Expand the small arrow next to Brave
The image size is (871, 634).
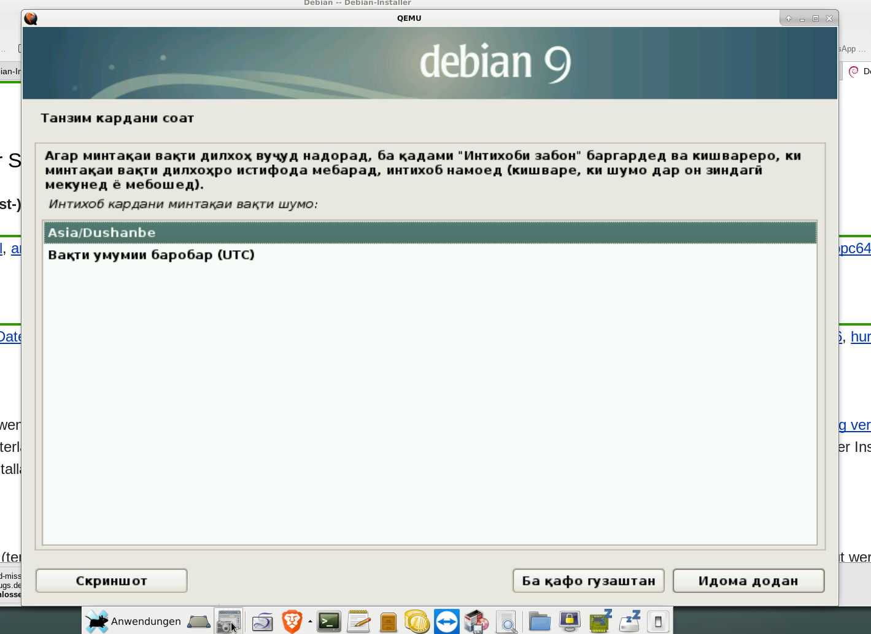[310, 621]
